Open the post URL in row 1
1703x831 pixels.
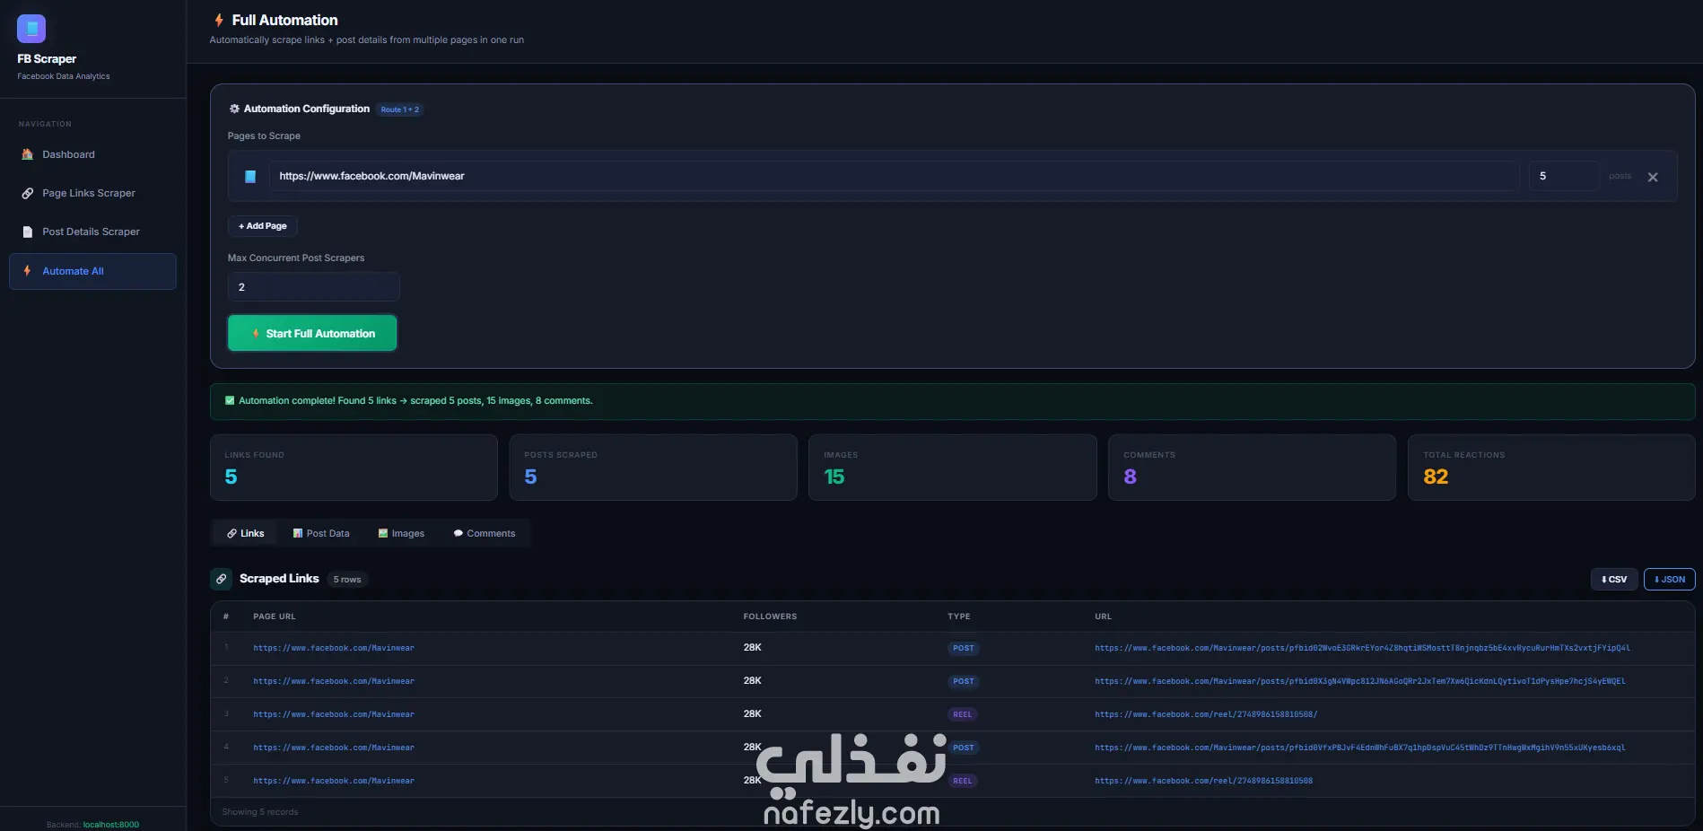coord(1362,648)
